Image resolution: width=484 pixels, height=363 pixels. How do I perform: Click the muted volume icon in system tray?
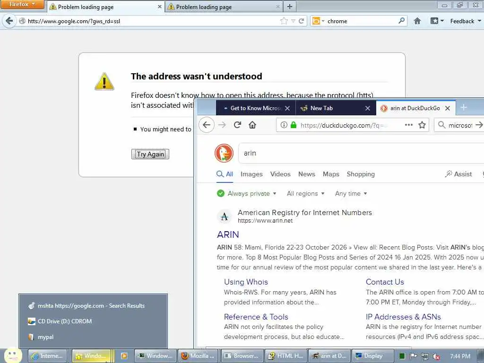[x=436, y=356]
